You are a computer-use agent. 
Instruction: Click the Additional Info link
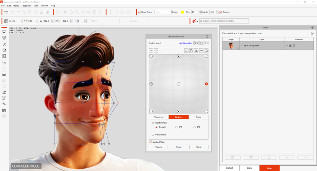click(186, 43)
